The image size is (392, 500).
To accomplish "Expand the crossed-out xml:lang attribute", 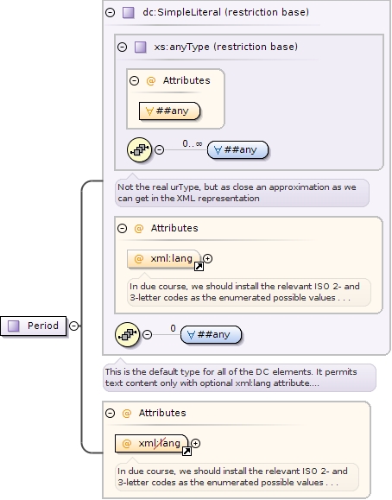I will [195, 443].
